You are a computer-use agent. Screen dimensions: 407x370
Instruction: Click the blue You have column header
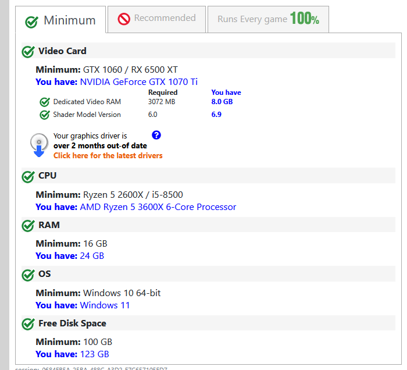(x=226, y=92)
